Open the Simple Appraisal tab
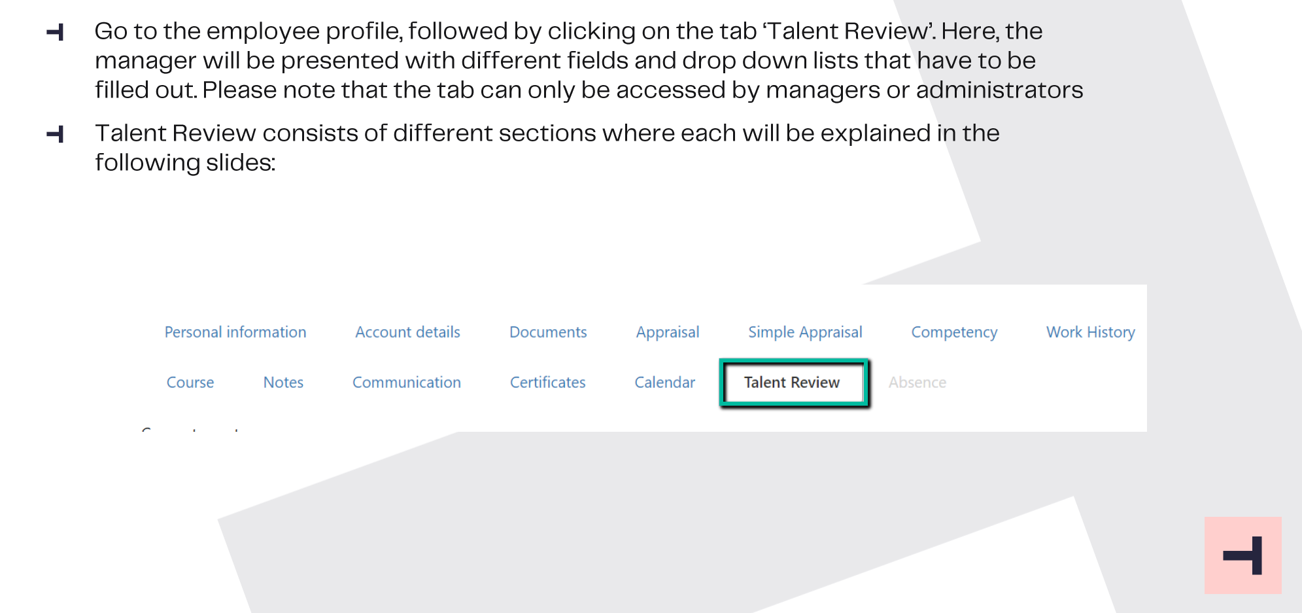Image resolution: width=1302 pixels, height=613 pixels. pos(805,332)
